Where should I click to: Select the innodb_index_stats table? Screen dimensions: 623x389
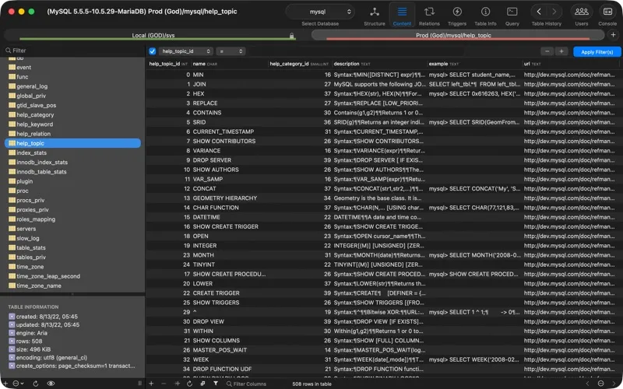pos(42,163)
